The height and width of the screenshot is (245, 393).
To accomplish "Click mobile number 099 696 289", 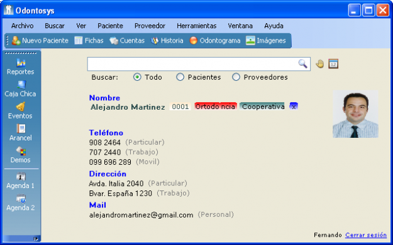I will pos(110,162).
